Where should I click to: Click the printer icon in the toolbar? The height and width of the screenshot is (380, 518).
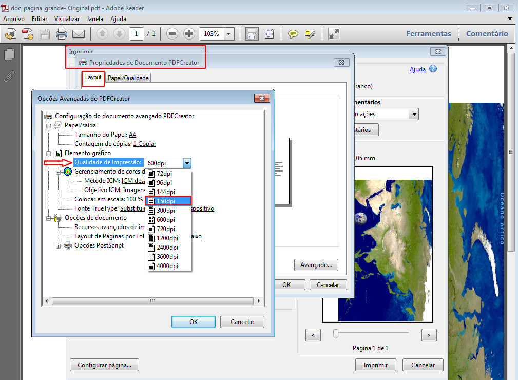tap(62, 34)
